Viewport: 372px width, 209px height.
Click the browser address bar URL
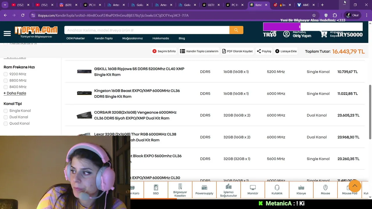(113, 15)
